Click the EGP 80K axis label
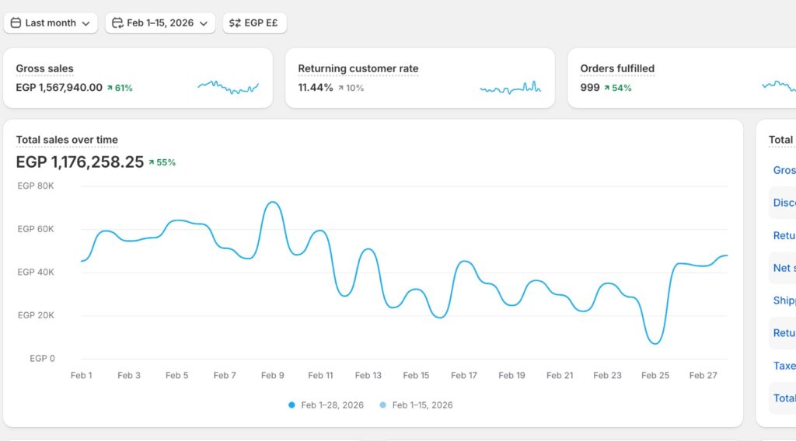Image resolution: width=796 pixels, height=441 pixels. point(36,186)
